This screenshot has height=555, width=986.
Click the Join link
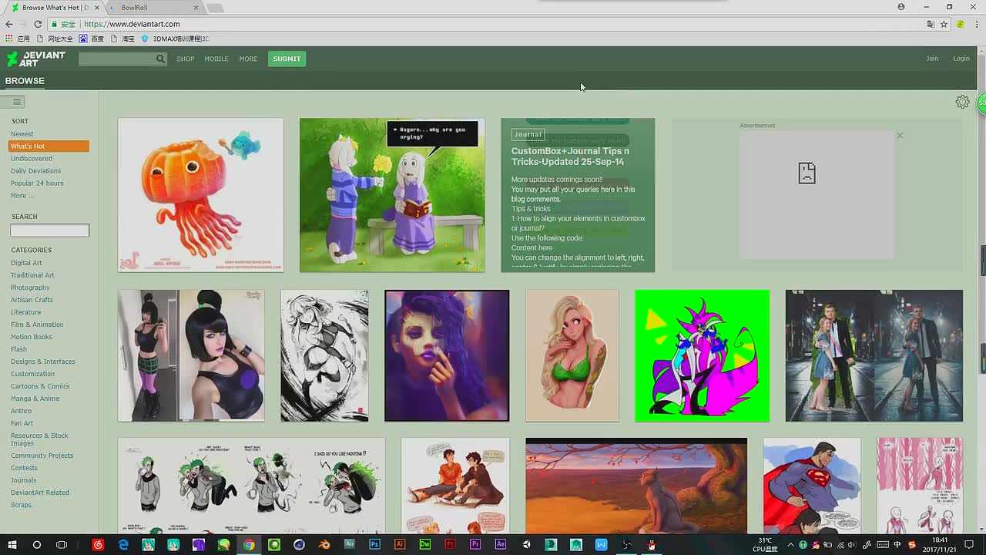click(932, 59)
